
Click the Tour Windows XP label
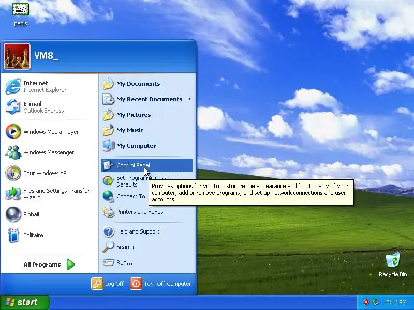pos(45,173)
